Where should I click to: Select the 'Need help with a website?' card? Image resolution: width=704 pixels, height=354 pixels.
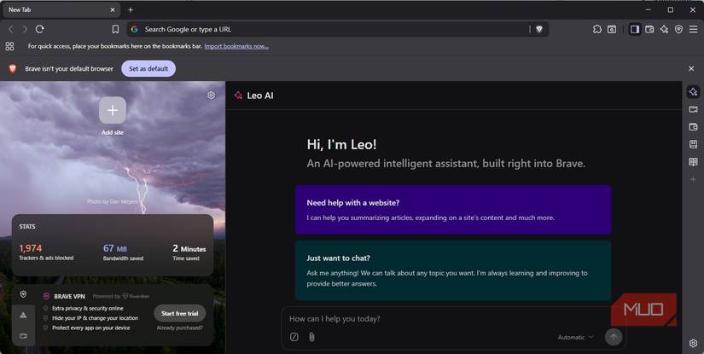pyautogui.click(x=453, y=210)
